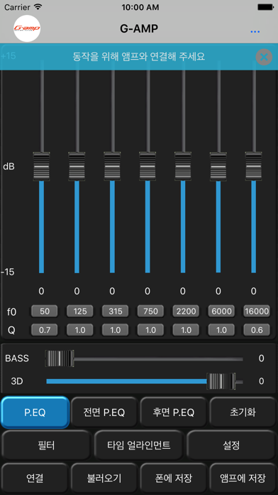278x495 pixels.
Task: Switch to the 전면 P.EQ tab
Action: coord(104,412)
